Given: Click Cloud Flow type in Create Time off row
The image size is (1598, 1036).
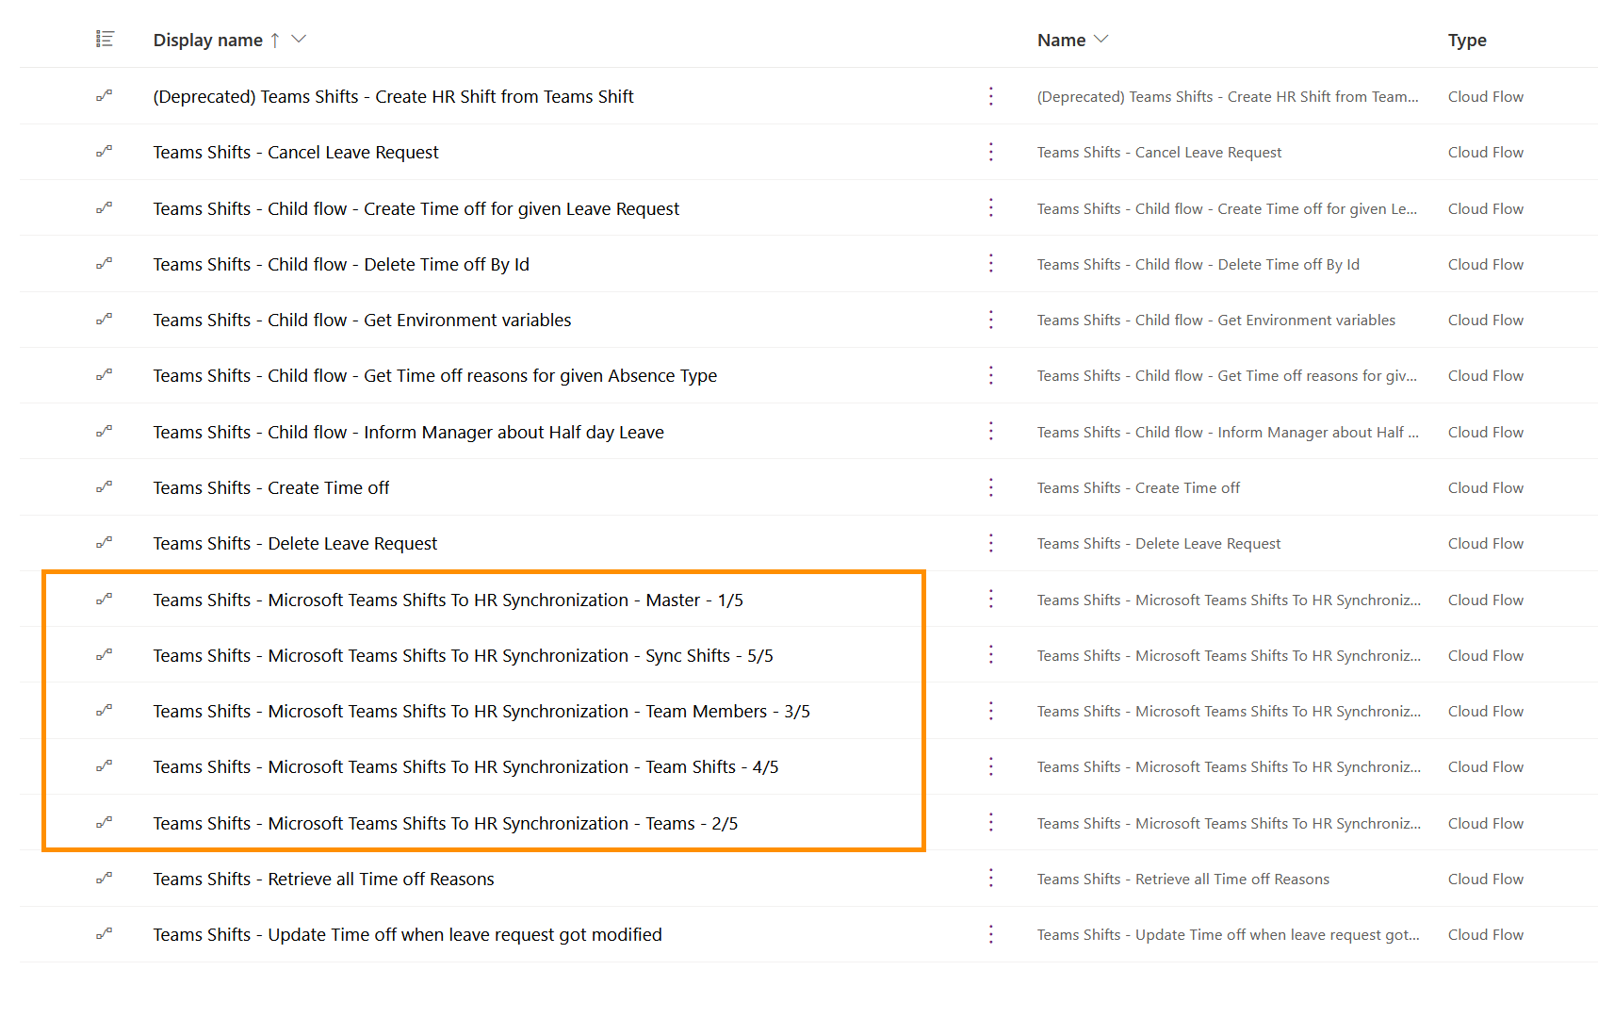Looking at the screenshot, I should point(1486,487).
